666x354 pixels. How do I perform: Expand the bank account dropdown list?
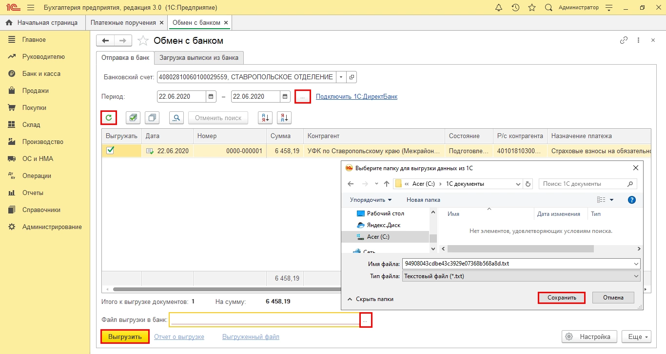pyautogui.click(x=341, y=77)
